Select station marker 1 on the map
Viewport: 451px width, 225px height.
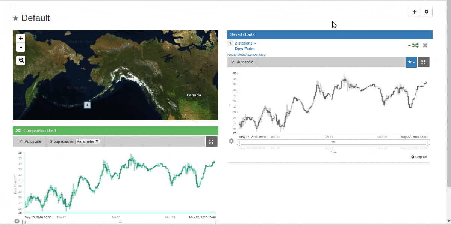[x=87, y=105]
